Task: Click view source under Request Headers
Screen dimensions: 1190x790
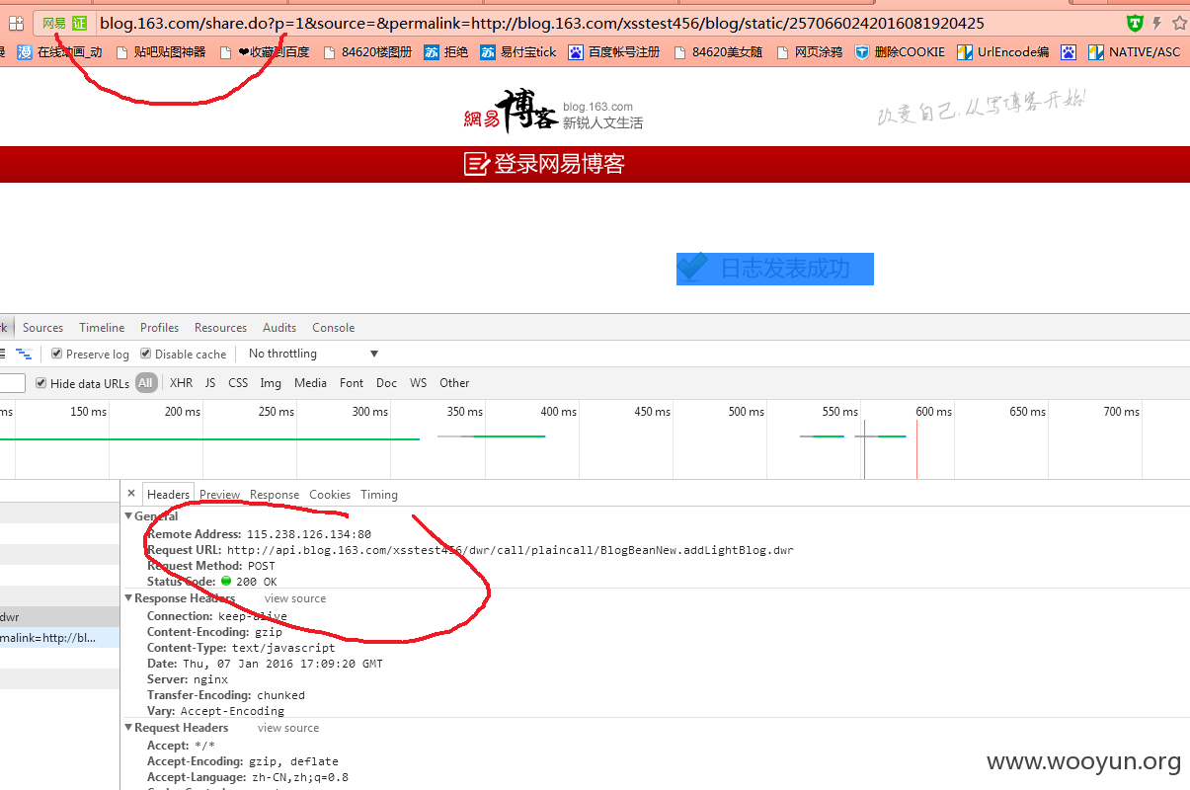Action: coord(288,728)
